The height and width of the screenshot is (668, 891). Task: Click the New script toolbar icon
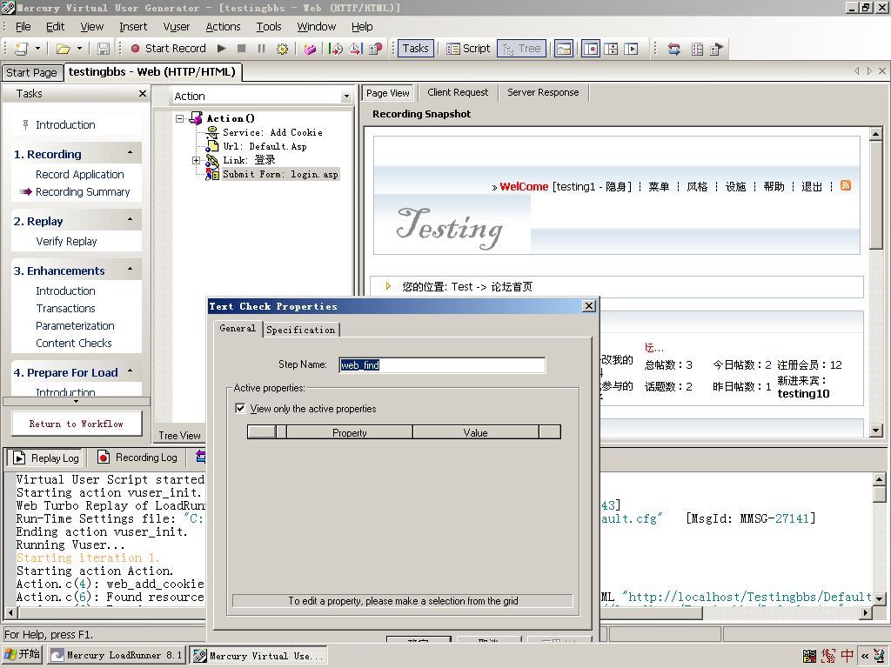coord(21,49)
